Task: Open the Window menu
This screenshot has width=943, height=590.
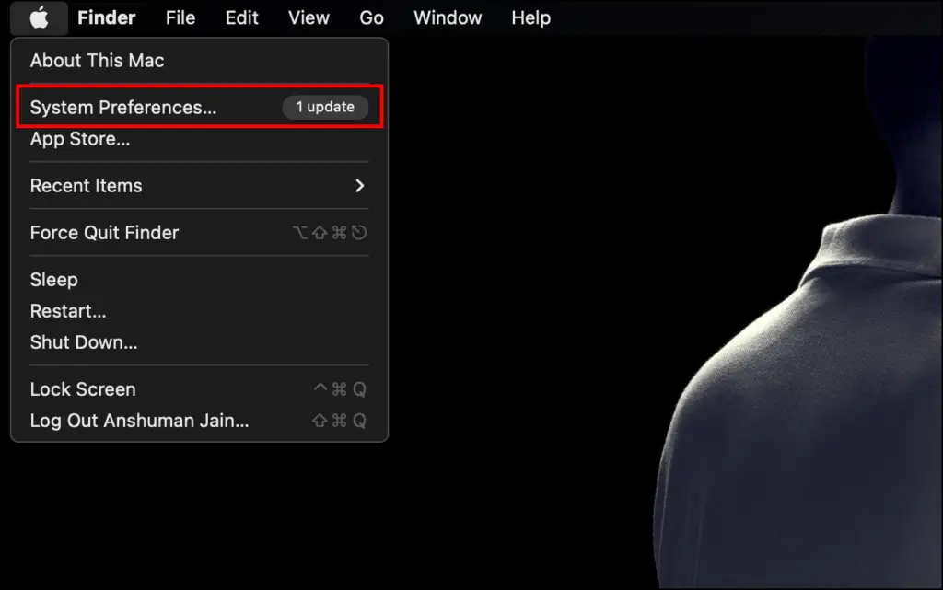Action: click(448, 18)
